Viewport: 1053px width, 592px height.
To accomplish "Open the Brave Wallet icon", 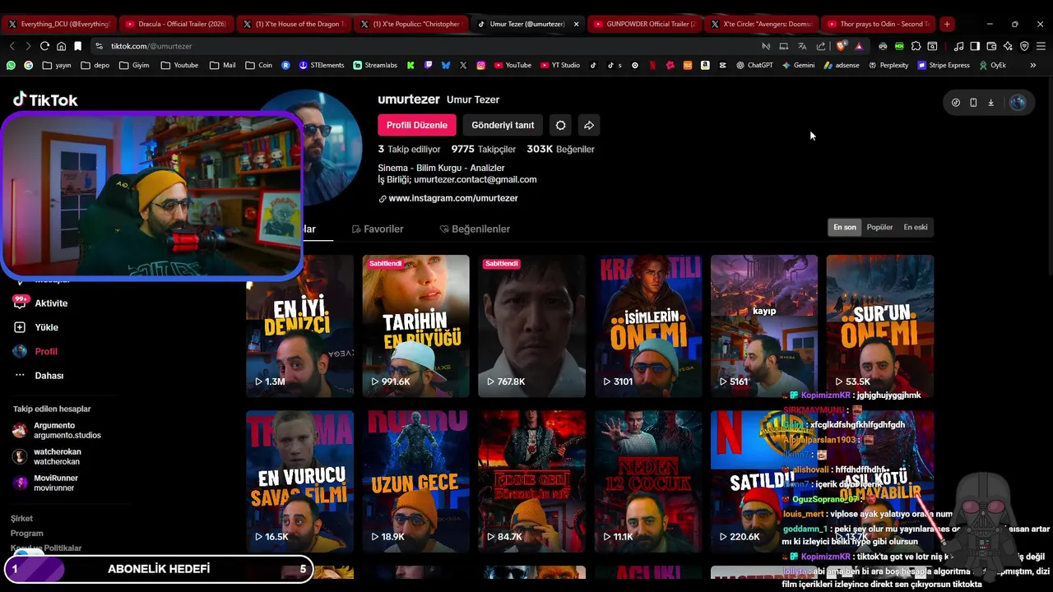I will click(x=991, y=46).
